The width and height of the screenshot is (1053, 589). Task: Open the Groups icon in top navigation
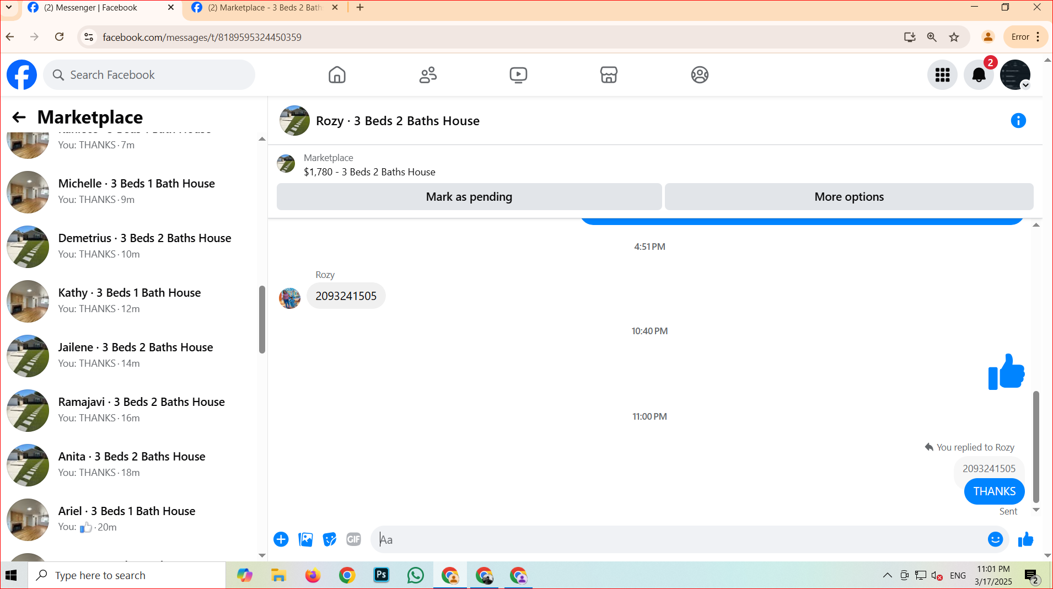[x=700, y=74]
